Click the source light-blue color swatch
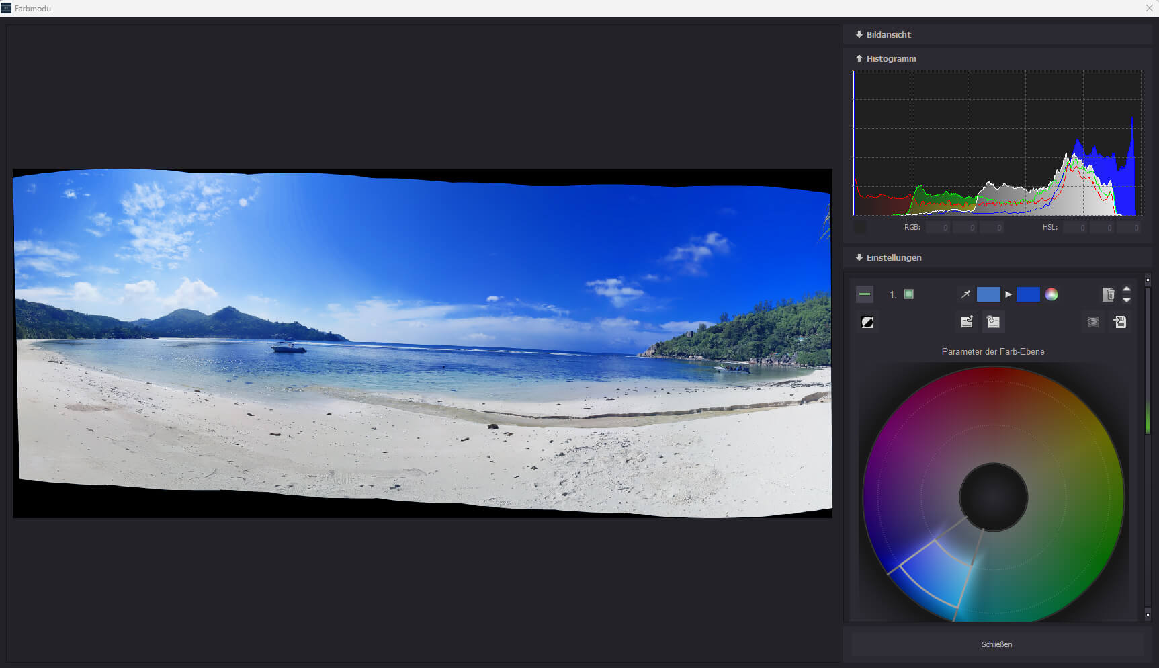The height and width of the screenshot is (668, 1159). click(x=988, y=294)
